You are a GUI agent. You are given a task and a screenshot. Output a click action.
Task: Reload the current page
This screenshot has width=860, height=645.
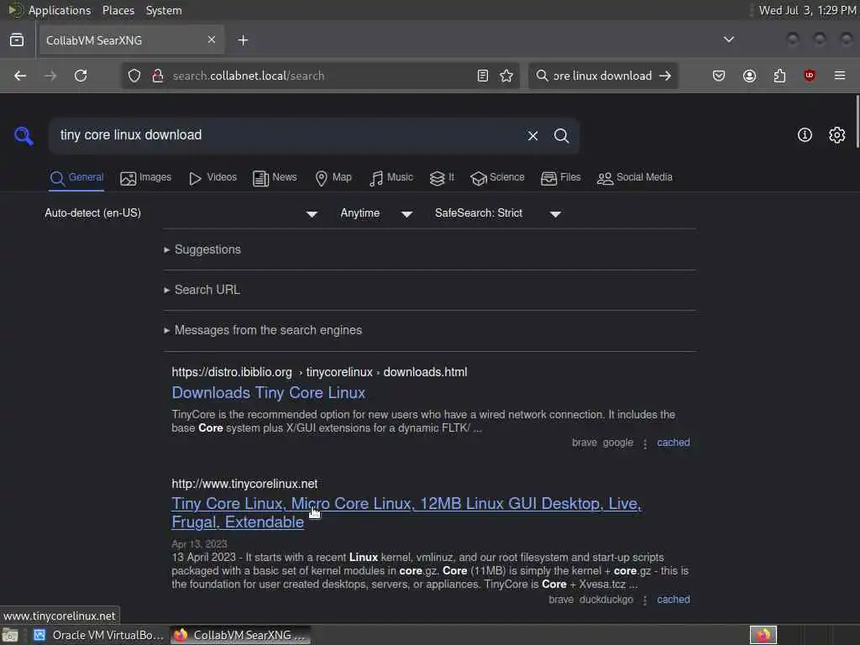click(x=81, y=76)
